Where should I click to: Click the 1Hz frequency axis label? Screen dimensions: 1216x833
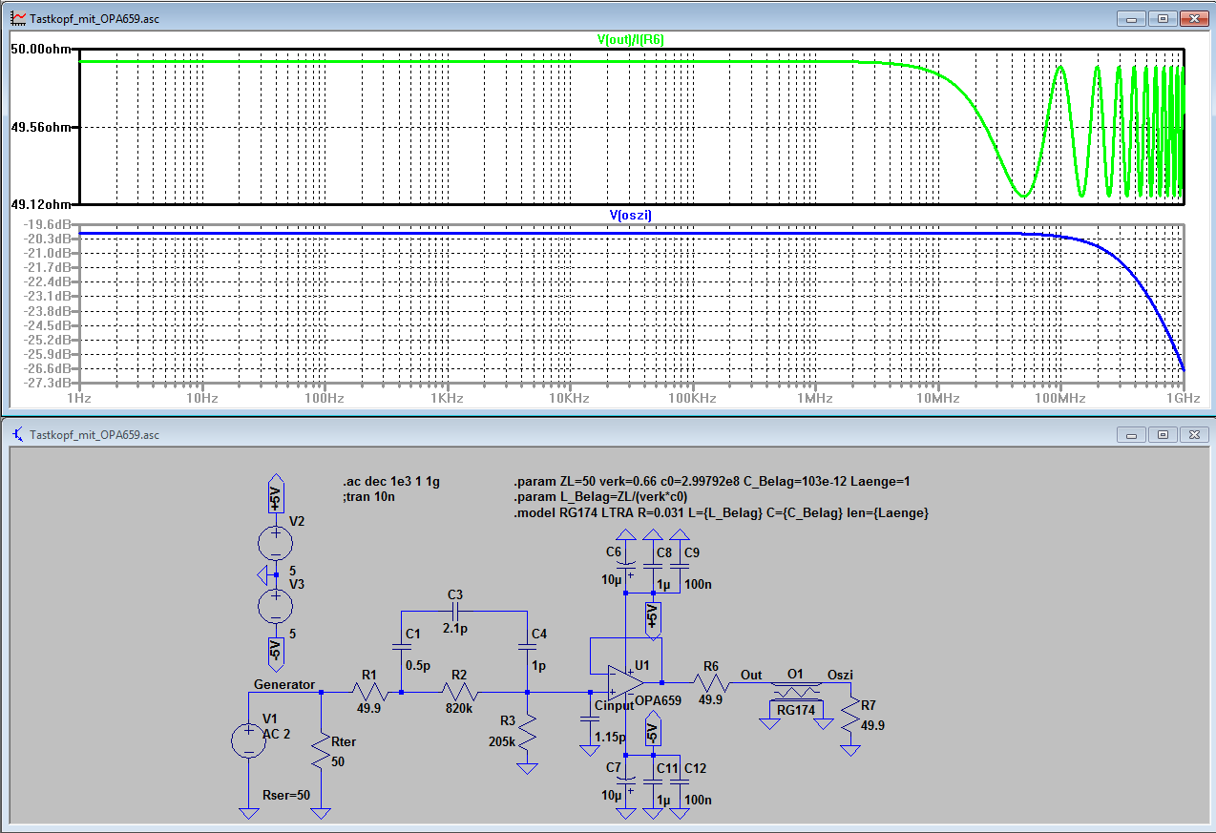click(x=79, y=397)
